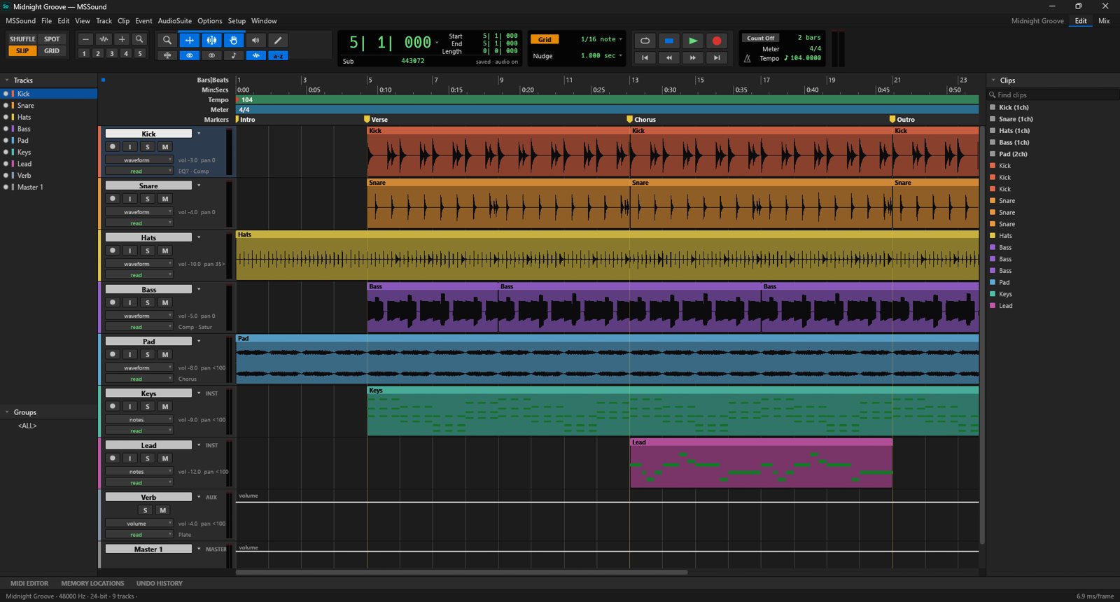Enable input monitoring on Bass track
The height and width of the screenshot is (602, 1120).
coord(129,302)
